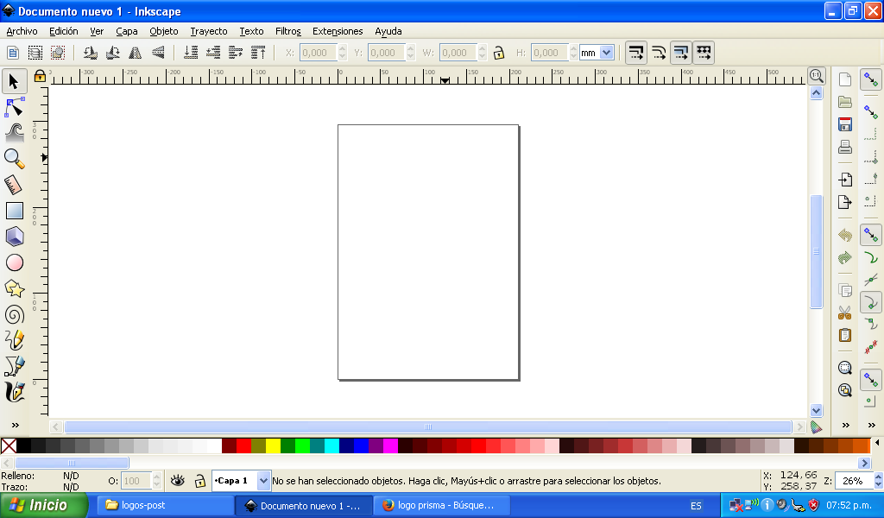
Task: Expand hidden commands bar items
Action: tap(846, 425)
